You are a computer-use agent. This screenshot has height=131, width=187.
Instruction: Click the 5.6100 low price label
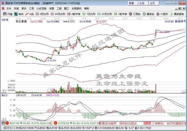(x=52, y=61)
